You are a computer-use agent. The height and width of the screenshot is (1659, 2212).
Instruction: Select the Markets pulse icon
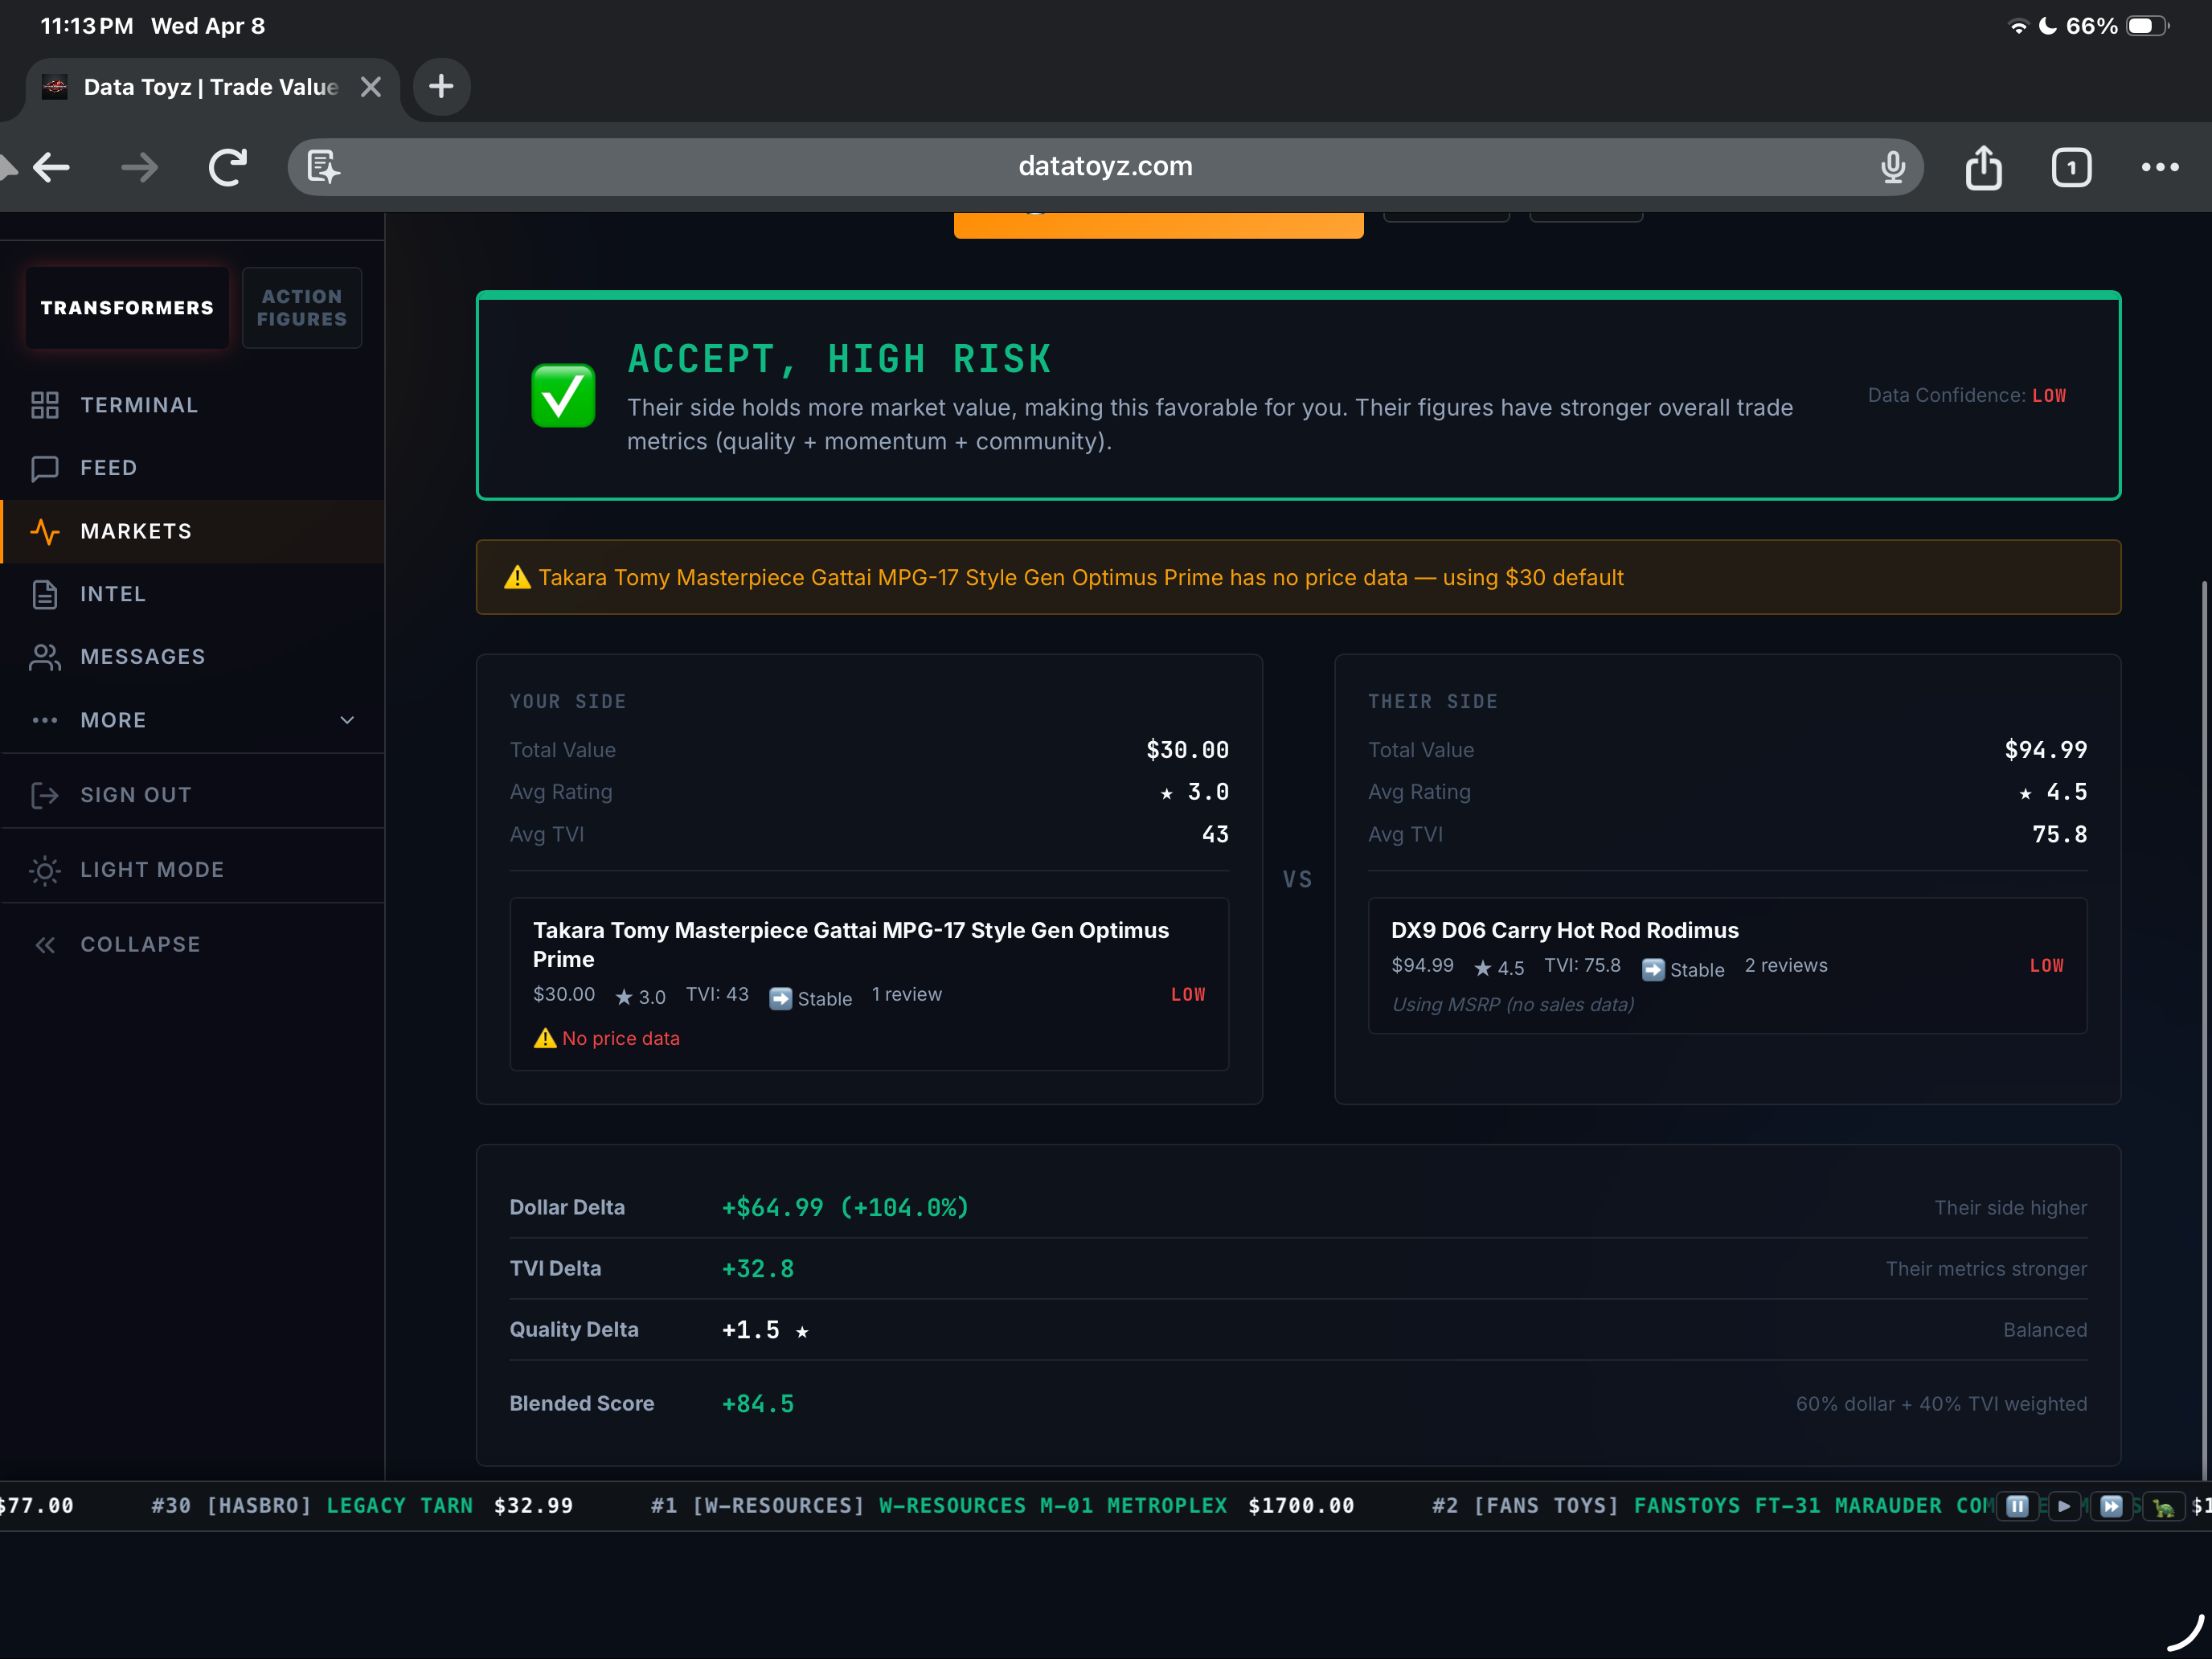tap(45, 531)
